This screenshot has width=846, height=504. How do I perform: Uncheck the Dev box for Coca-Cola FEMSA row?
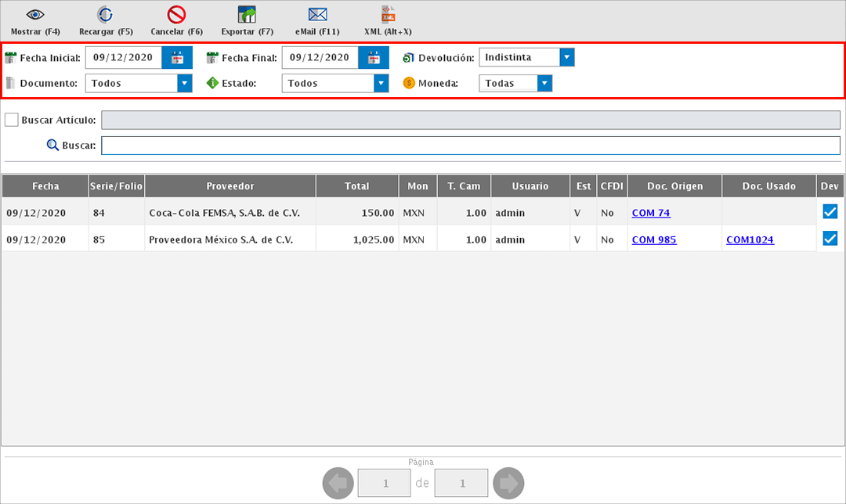pyautogui.click(x=830, y=211)
